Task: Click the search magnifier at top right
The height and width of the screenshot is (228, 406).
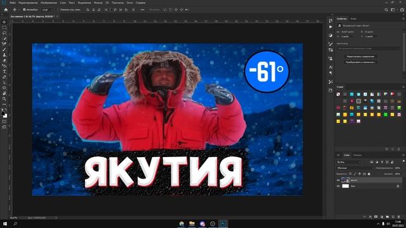Action: pos(386,9)
